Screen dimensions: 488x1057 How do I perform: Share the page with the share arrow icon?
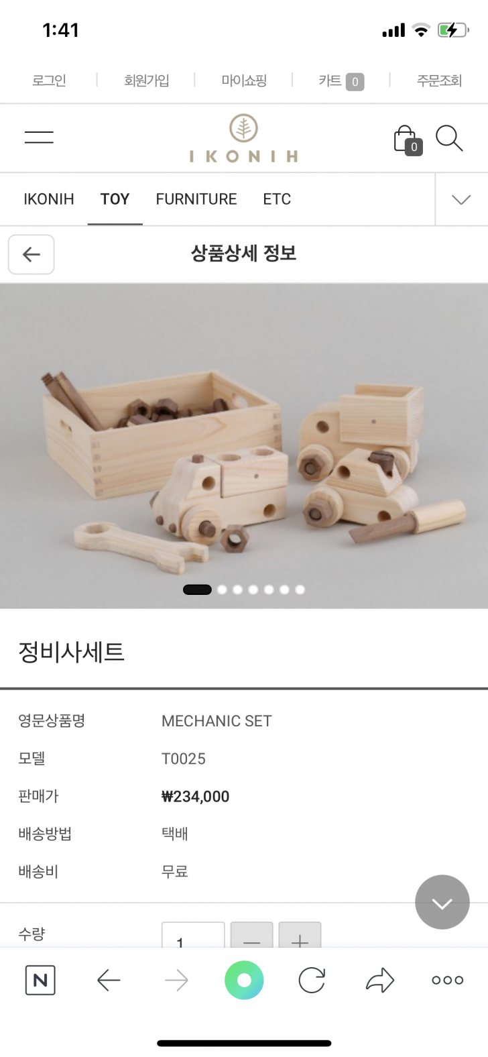[x=380, y=981]
